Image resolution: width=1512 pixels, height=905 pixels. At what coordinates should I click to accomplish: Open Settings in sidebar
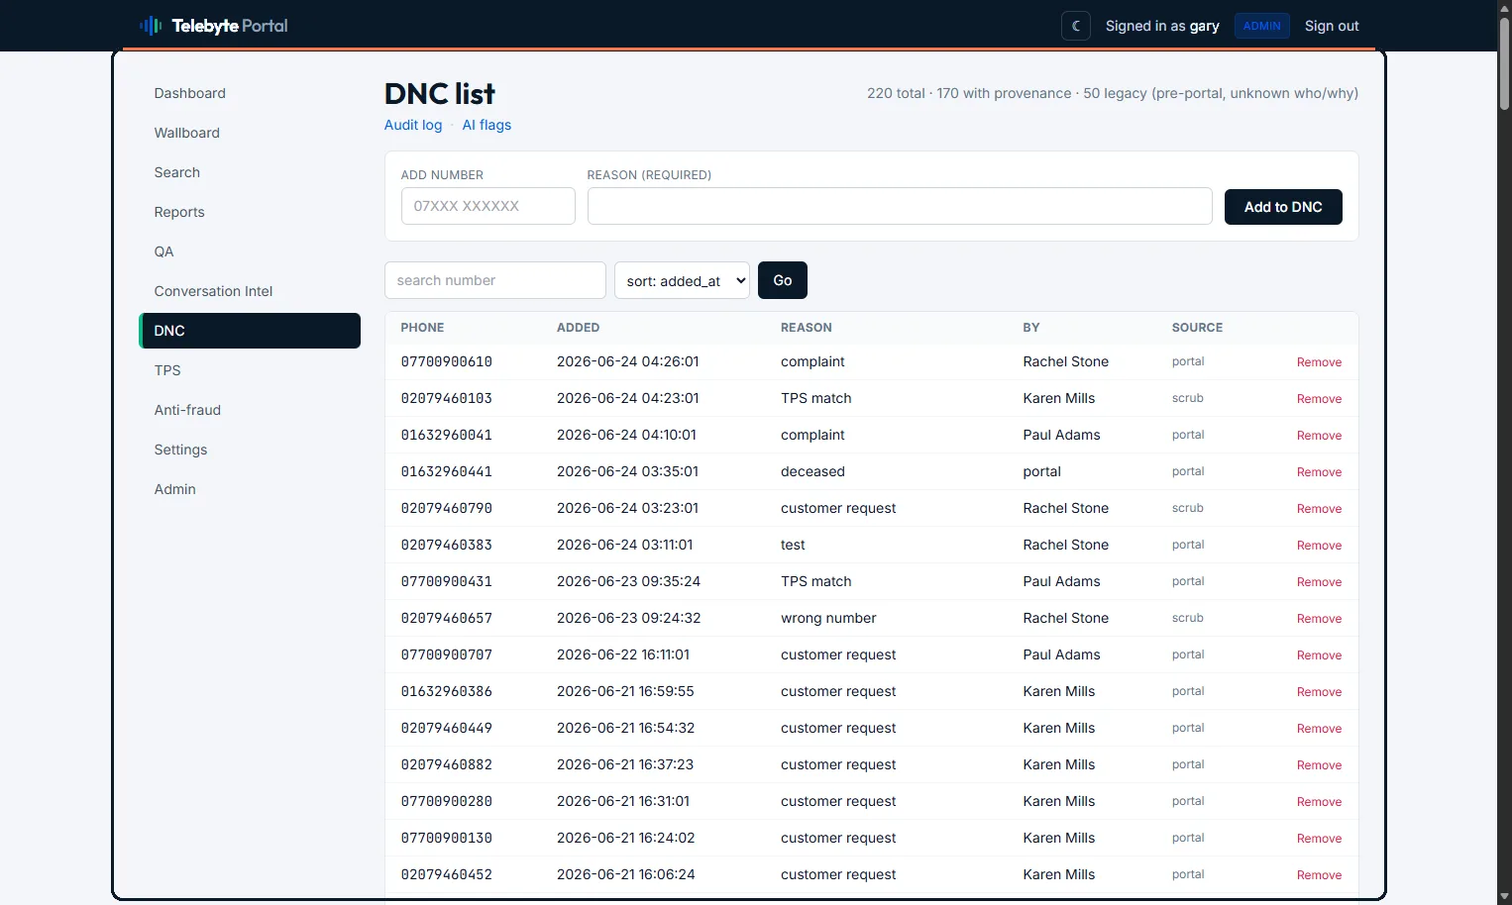pos(250,450)
